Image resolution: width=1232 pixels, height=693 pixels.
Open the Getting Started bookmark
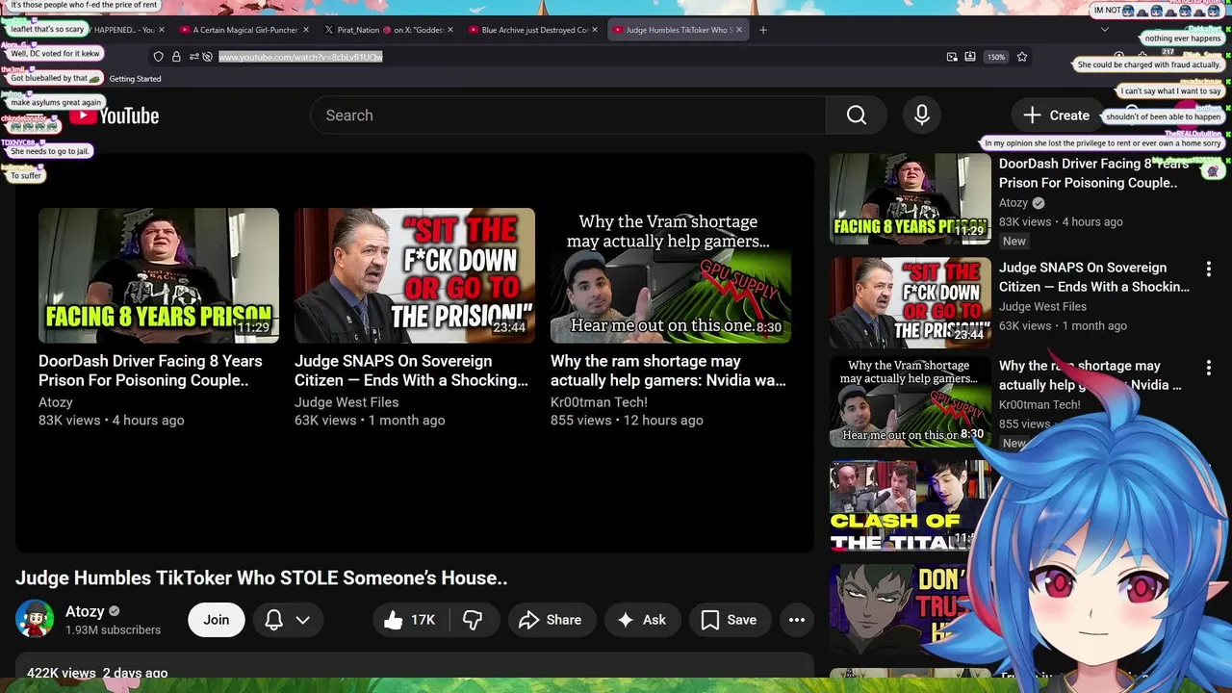[x=135, y=79]
